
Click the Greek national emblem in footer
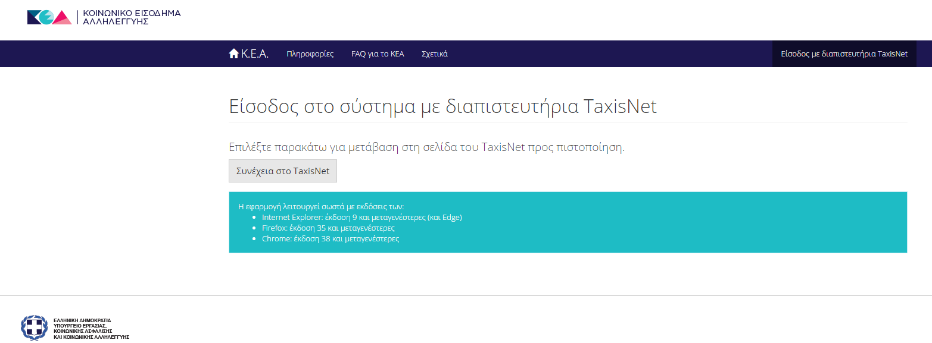tap(33, 328)
